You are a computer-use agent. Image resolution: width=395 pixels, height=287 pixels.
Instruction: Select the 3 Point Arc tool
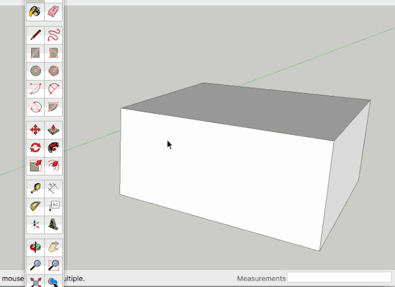(35, 107)
